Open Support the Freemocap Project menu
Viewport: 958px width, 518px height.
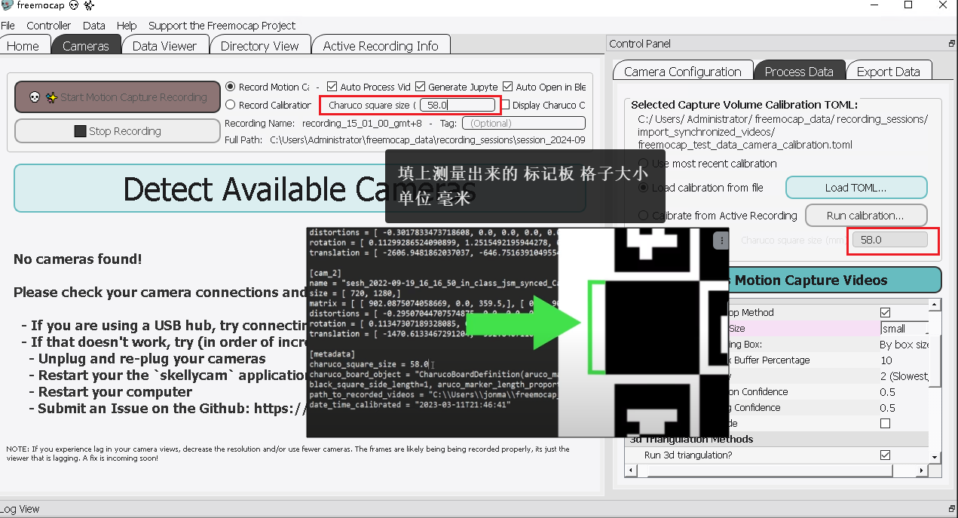(222, 26)
